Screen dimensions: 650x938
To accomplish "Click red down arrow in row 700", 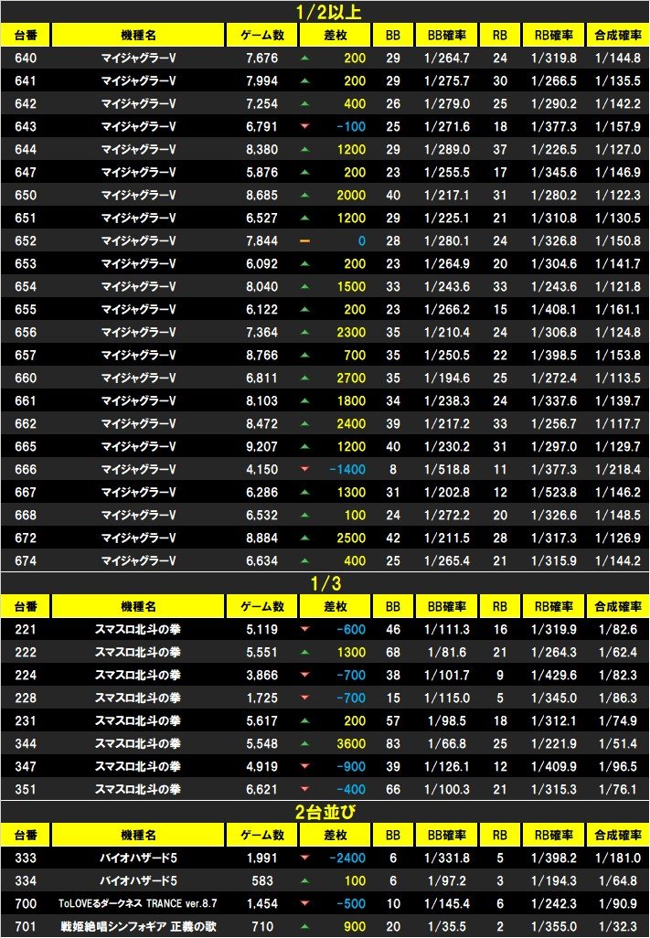I will [x=305, y=903].
